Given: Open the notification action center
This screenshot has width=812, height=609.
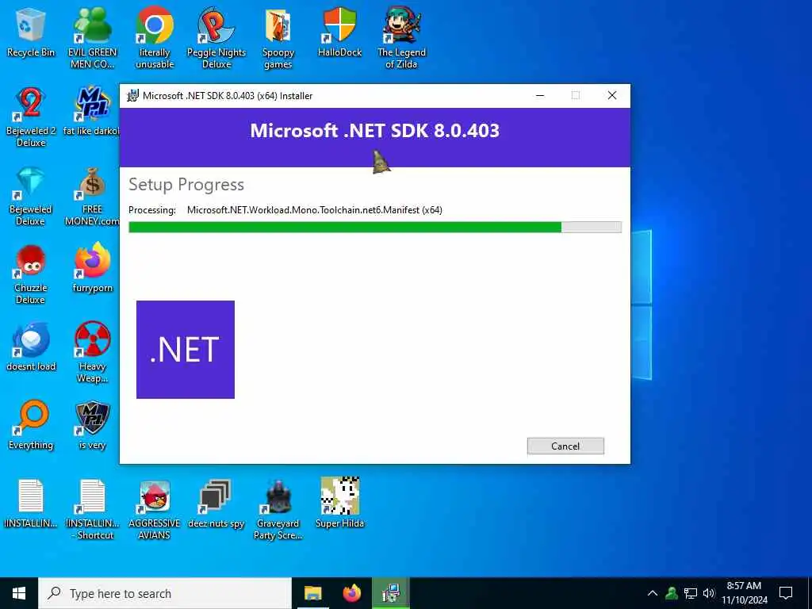Looking at the screenshot, I should point(786,593).
